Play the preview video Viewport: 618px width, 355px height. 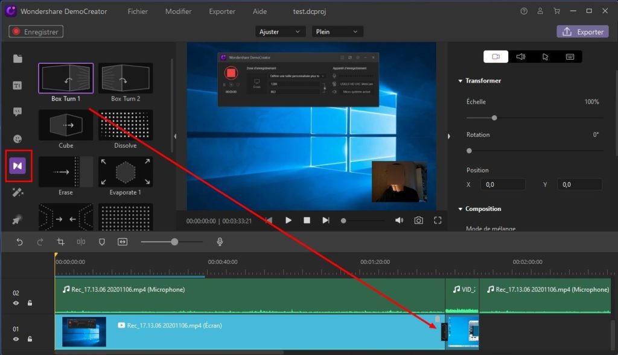coord(288,221)
